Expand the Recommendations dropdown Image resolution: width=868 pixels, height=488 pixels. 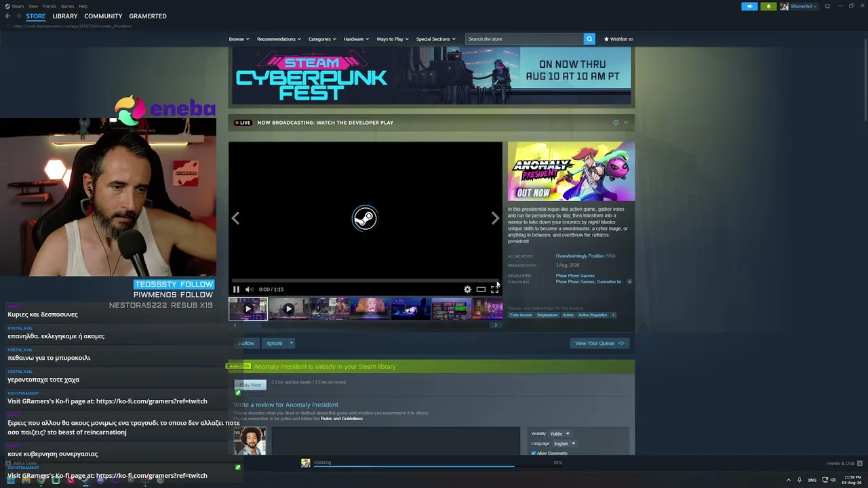pyautogui.click(x=279, y=39)
